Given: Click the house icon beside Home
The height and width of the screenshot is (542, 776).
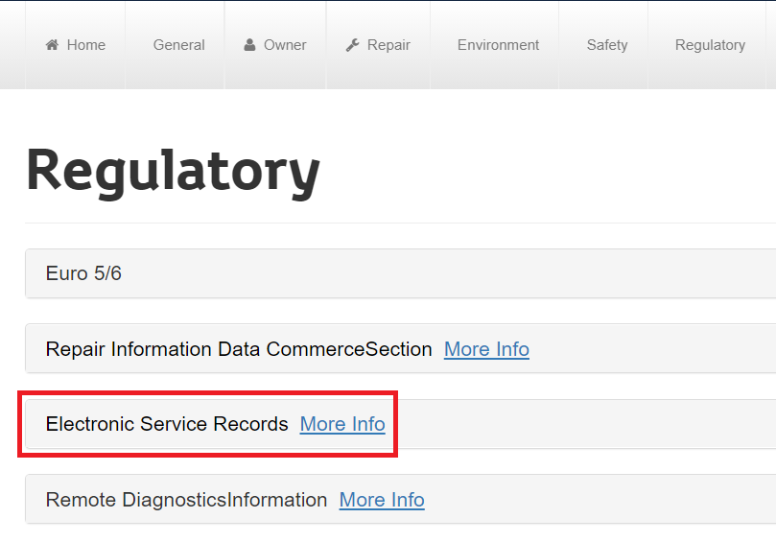Looking at the screenshot, I should tap(52, 45).
